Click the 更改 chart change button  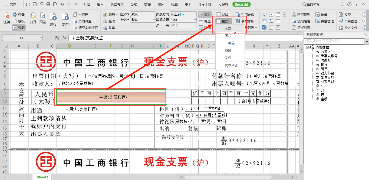pos(109,21)
